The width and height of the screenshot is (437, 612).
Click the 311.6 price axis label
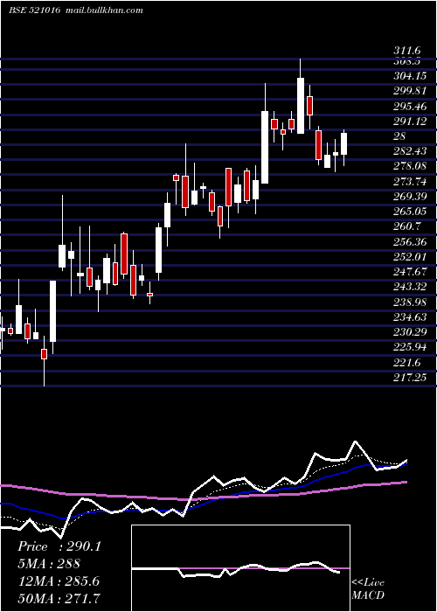tap(407, 51)
